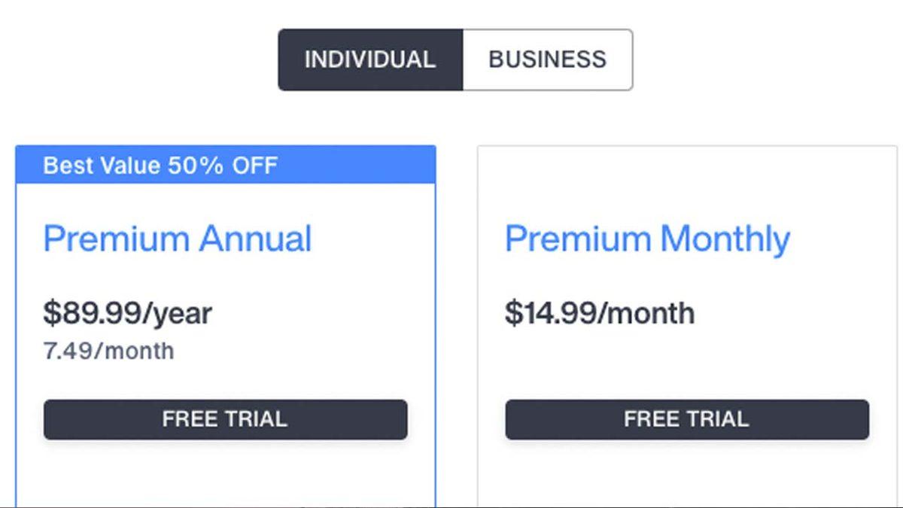Click the word "Annual" in plan heading

point(255,239)
